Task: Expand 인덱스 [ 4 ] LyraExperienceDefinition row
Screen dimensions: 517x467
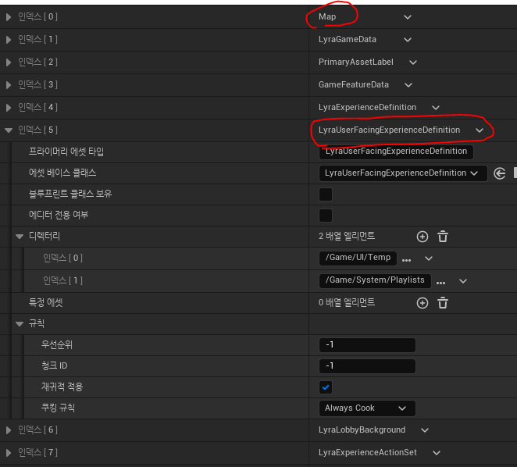Action: click(x=9, y=108)
